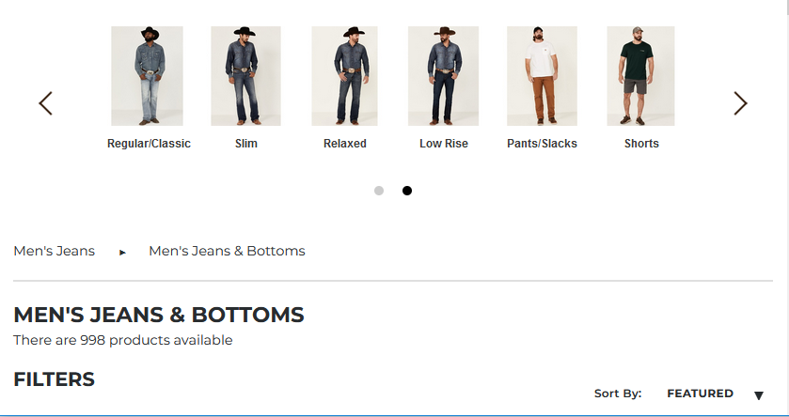Open the Low Rise jeans thumbnail
The width and height of the screenshot is (789, 417).
[x=443, y=76]
